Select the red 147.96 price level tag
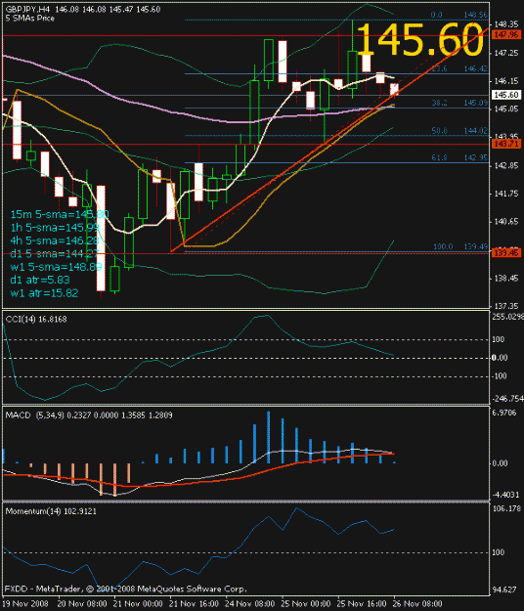Image resolution: width=524 pixels, height=611 pixels. click(x=505, y=35)
